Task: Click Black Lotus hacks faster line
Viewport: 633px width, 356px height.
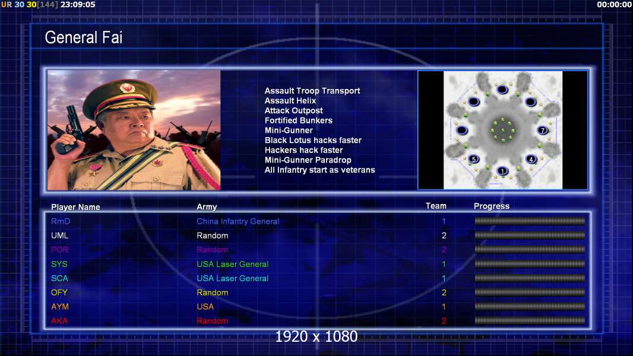Action: (314, 140)
